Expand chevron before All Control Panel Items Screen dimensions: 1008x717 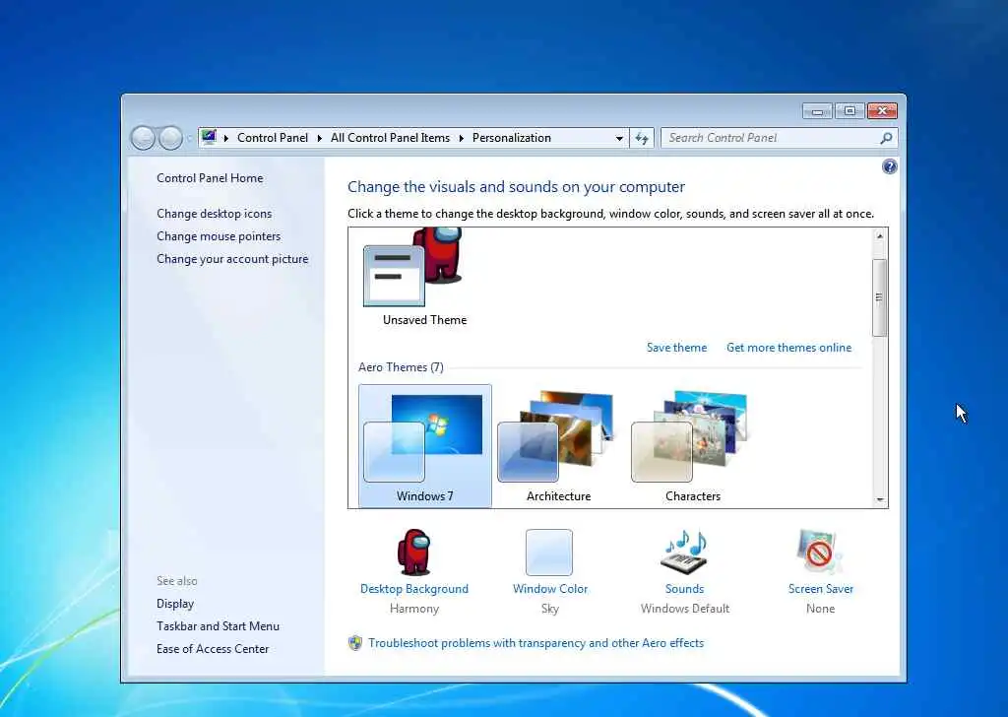point(320,138)
